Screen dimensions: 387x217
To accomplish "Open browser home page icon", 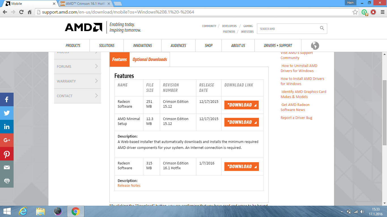I will coord(29,12).
